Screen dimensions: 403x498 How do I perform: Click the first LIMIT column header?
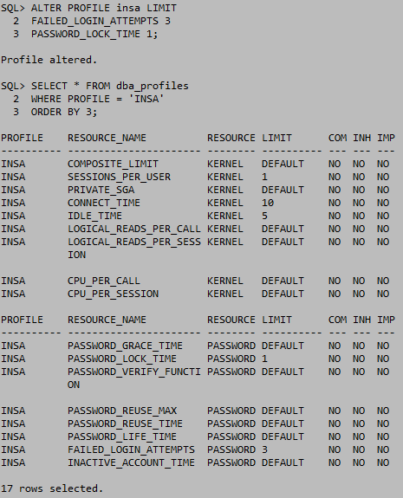pos(276,138)
